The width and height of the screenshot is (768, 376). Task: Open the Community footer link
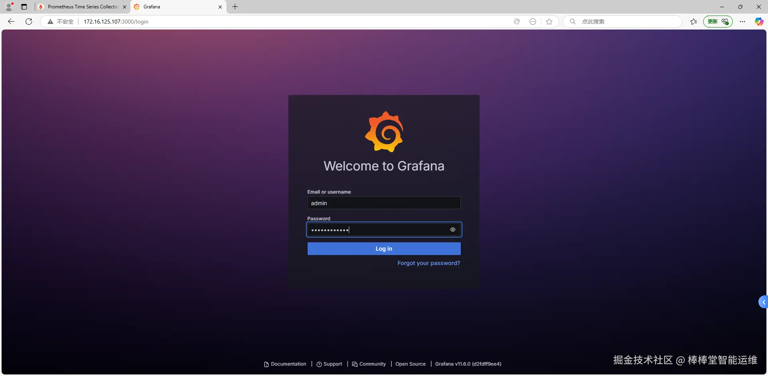(369, 364)
